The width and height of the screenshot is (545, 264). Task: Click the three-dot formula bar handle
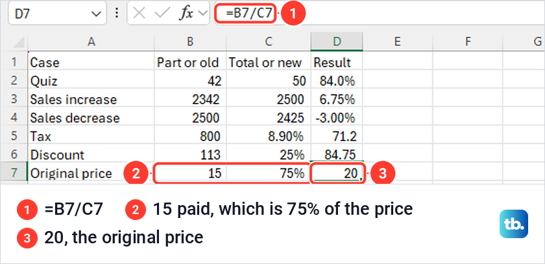[x=117, y=14]
